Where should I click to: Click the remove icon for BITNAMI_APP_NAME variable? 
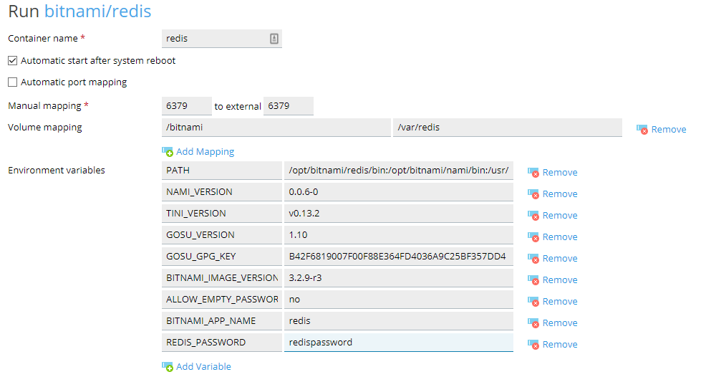[x=533, y=323]
